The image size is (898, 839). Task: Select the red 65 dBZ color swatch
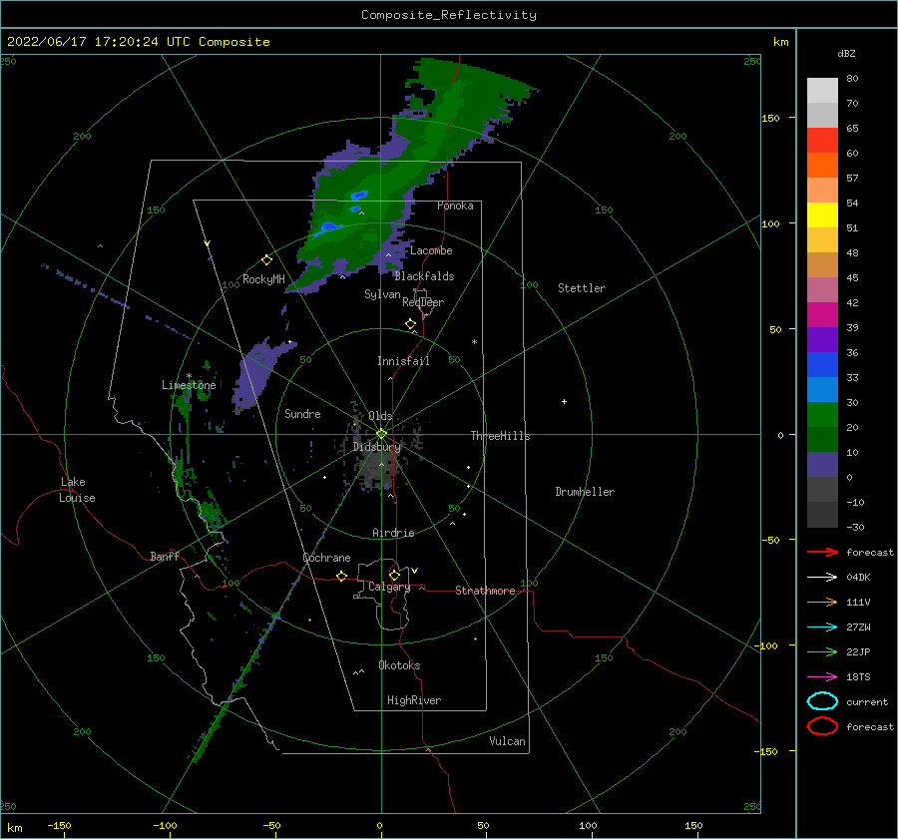tap(822, 140)
